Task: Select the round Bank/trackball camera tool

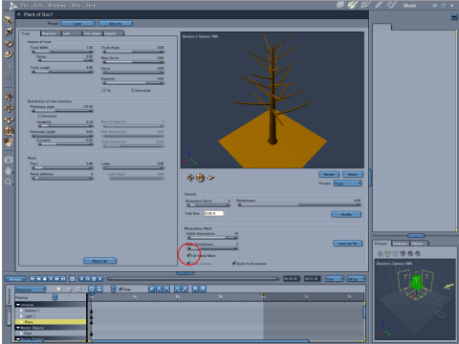Action: tap(9, 131)
